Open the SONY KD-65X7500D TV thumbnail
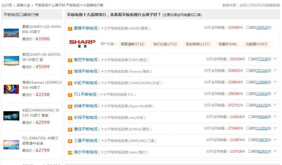 point(11,61)
